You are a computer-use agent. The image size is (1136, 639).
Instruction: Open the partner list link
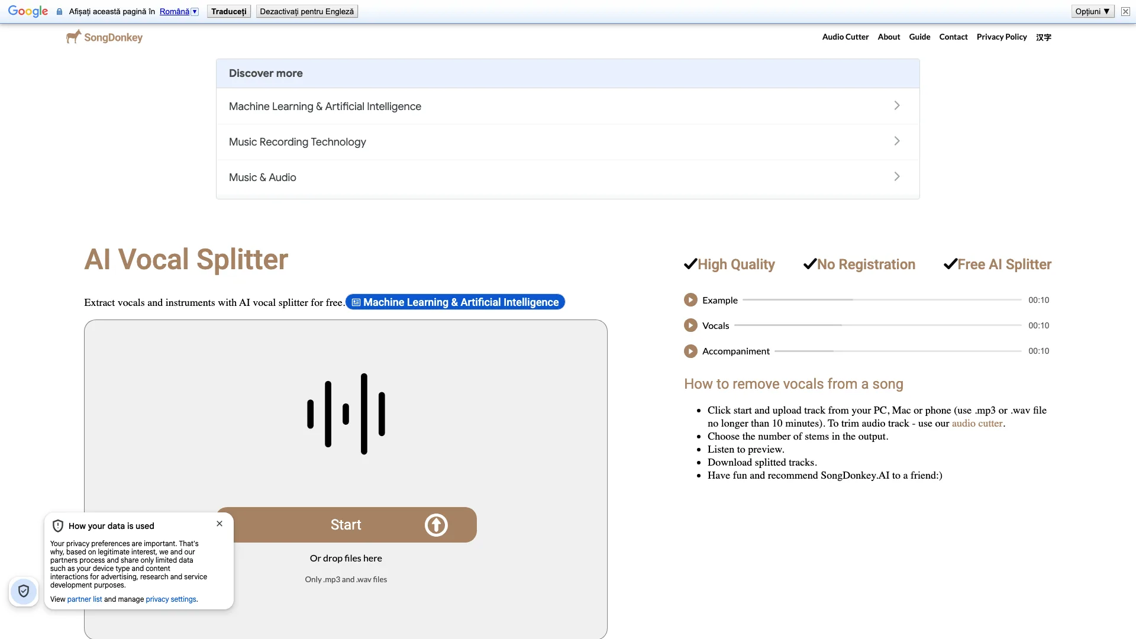click(x=85, y=599)
